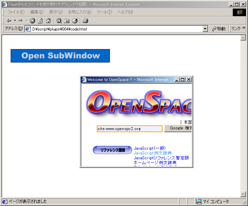Open the ヘルプ(H) menu
This screenshot has height=206, width=248.
(x=125, y=12)
